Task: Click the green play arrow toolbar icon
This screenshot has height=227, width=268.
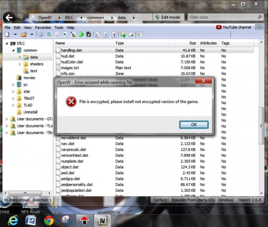Action: (81, 35)
